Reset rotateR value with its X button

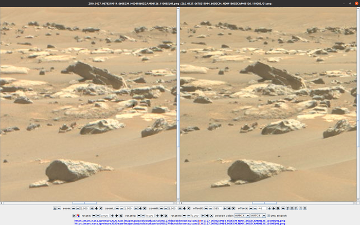211,215
